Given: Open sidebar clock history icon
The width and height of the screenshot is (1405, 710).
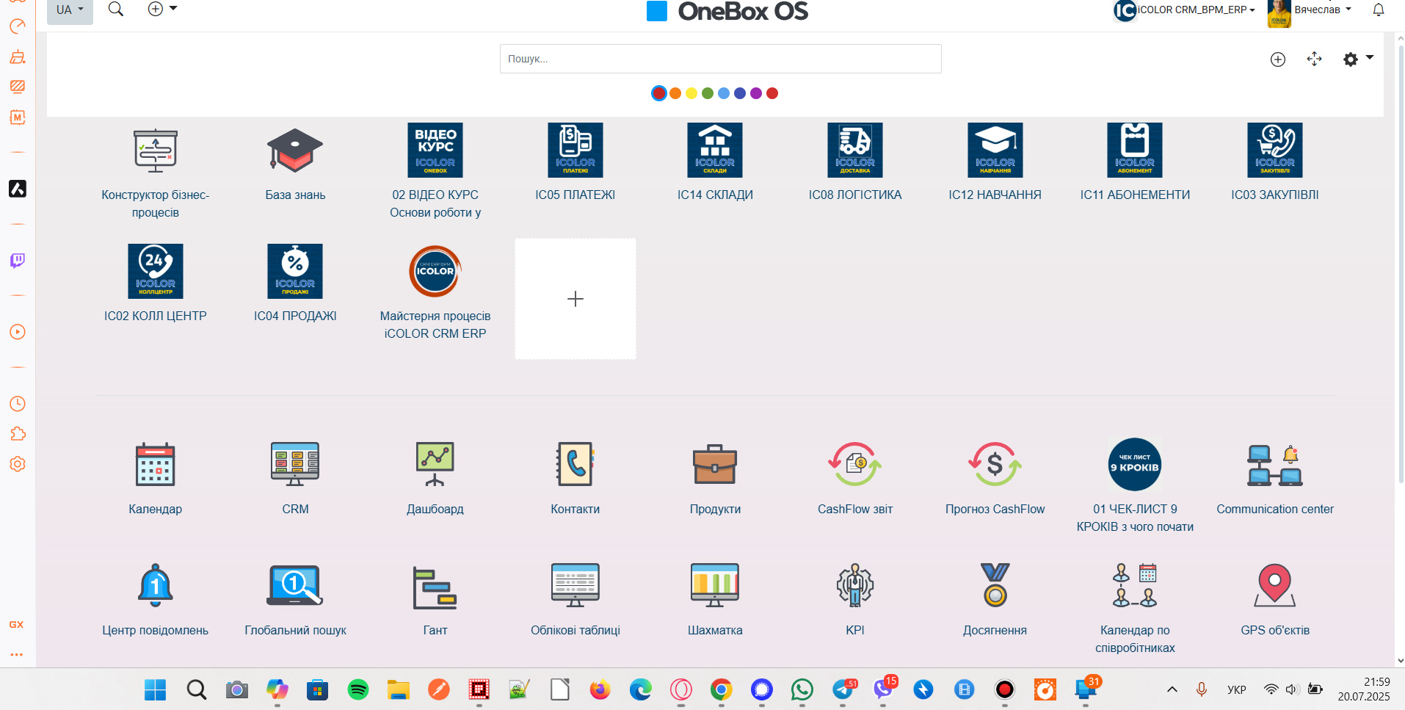Looking at the screenshot, I should [18, 404].
